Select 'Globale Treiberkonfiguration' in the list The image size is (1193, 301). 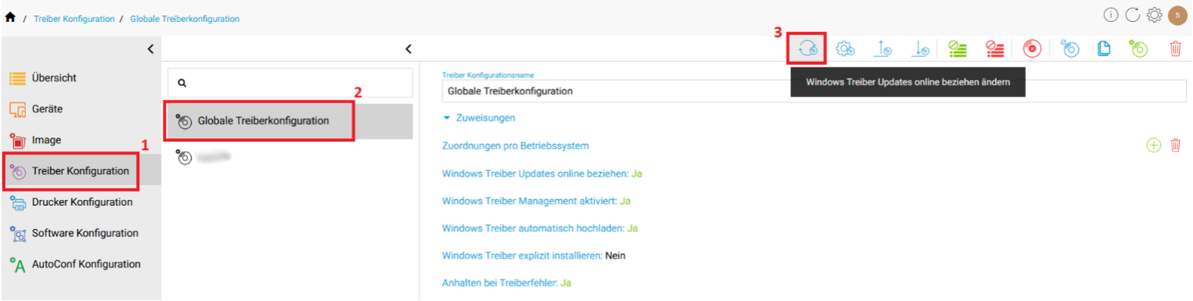(289, 121)
